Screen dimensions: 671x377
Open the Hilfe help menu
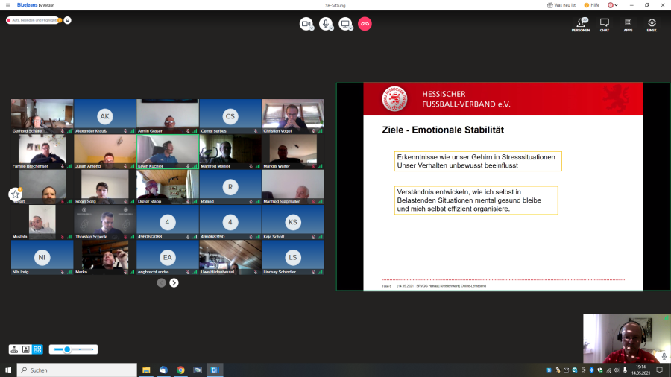point(591,5)
